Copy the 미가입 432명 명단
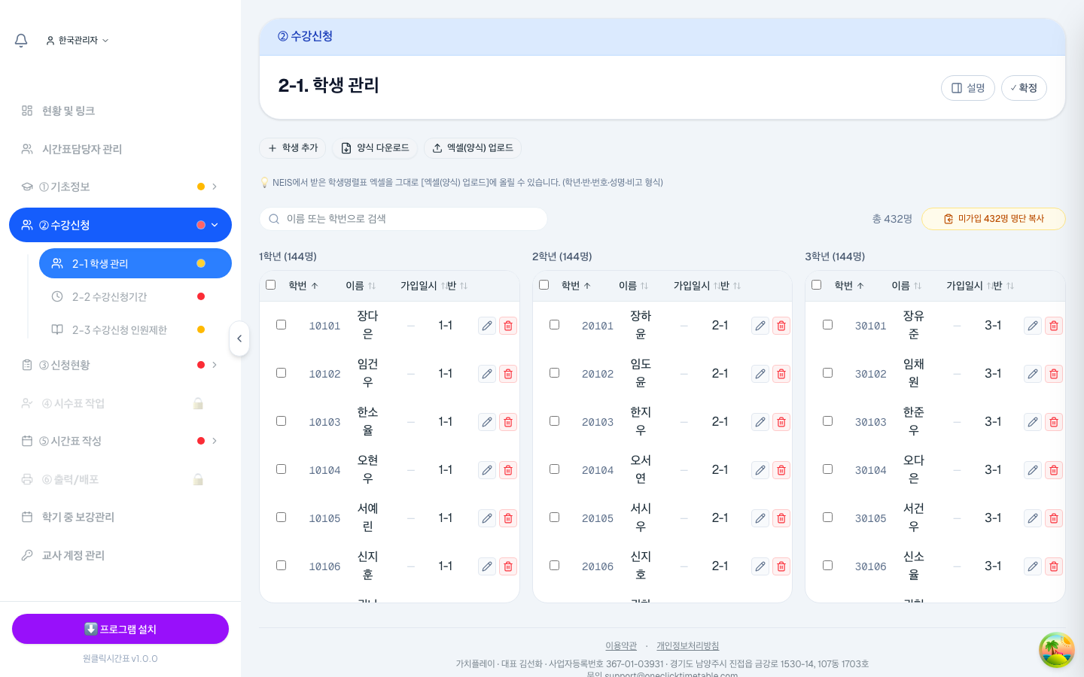The height and width of the screenshot is (677, 1084). [994, 219]
